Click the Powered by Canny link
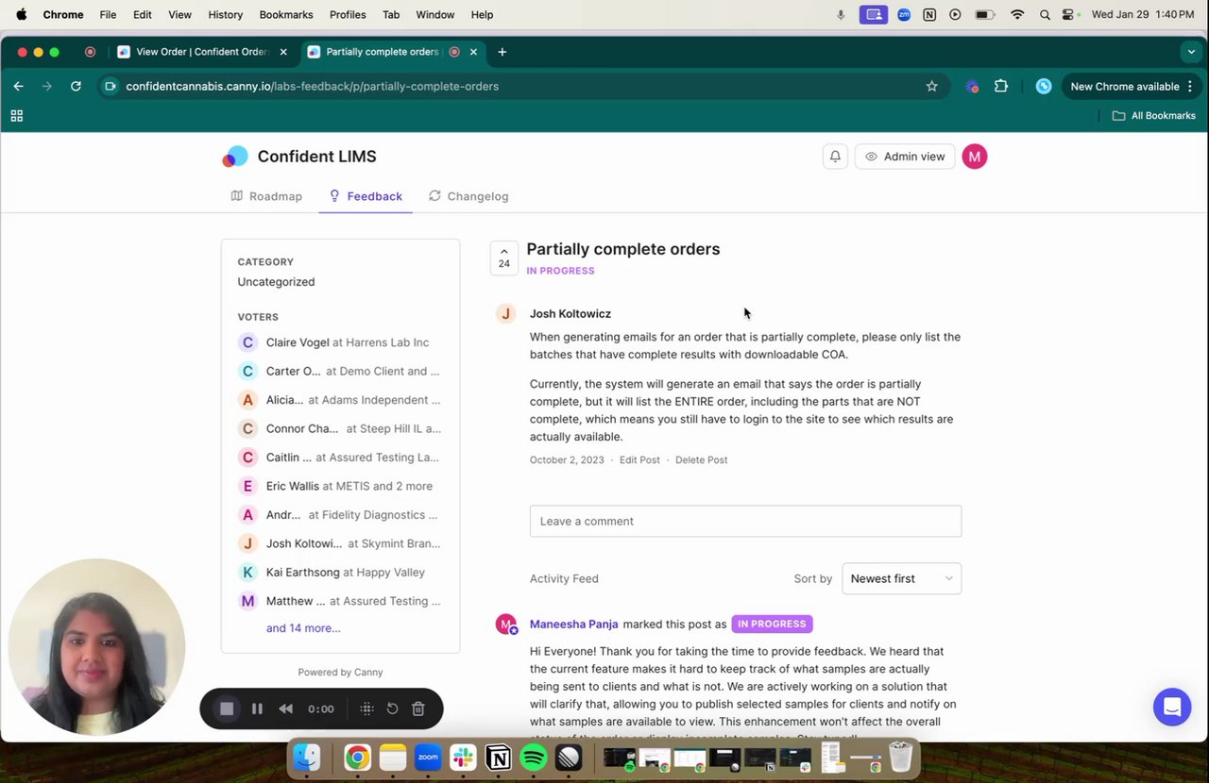 [x=340, y=673]
